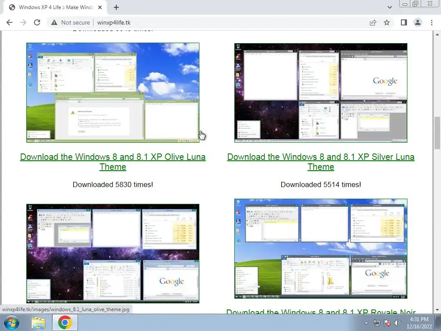Open the Chrome side panel
441x331 pixels.
404,22
